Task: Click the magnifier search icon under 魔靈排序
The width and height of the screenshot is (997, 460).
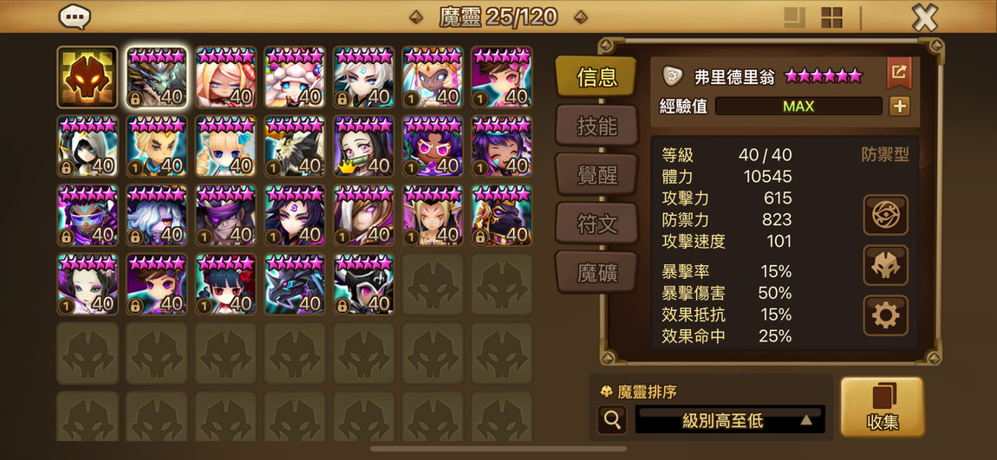Action: tap(612, 420)
